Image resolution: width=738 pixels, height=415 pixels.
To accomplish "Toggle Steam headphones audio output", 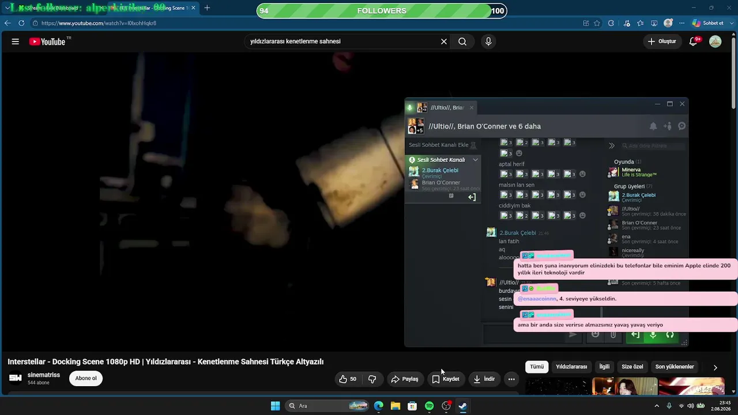I will (x=670, y=334).
